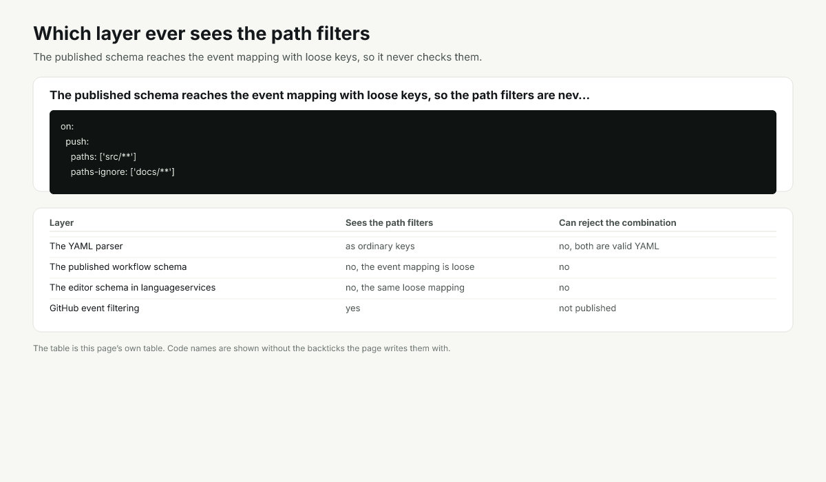The width and height of the screenshot is (826, 482).
Task: Select the "paths: ['src/**']" code line
Action: 103,157
